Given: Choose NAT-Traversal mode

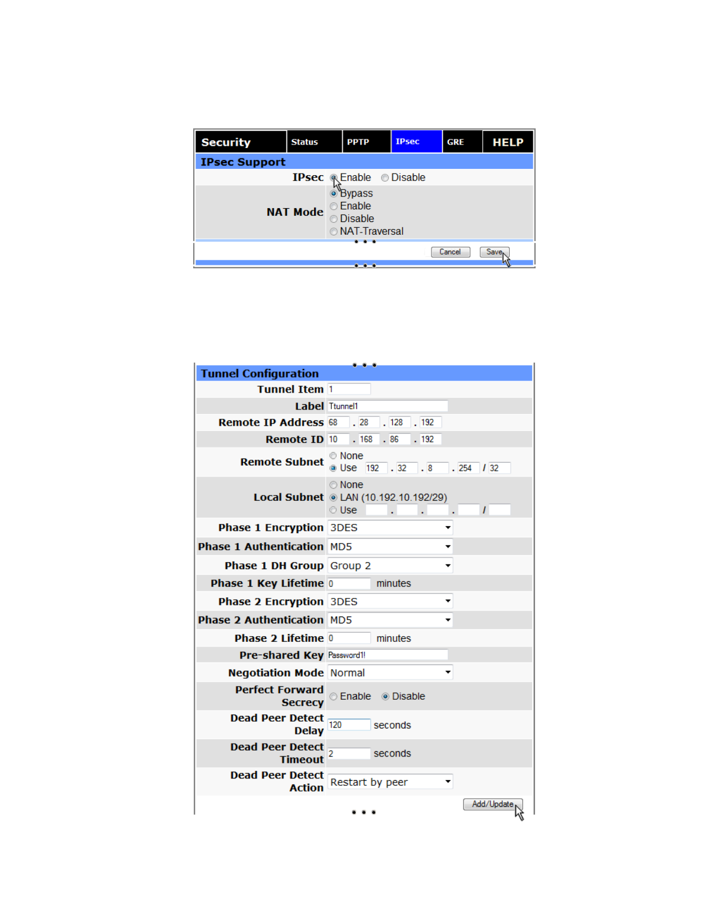Looking at the screenshot, I should click(x=334, y=232).
